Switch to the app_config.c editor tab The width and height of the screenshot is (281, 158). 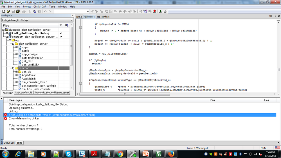click(103, 17)
